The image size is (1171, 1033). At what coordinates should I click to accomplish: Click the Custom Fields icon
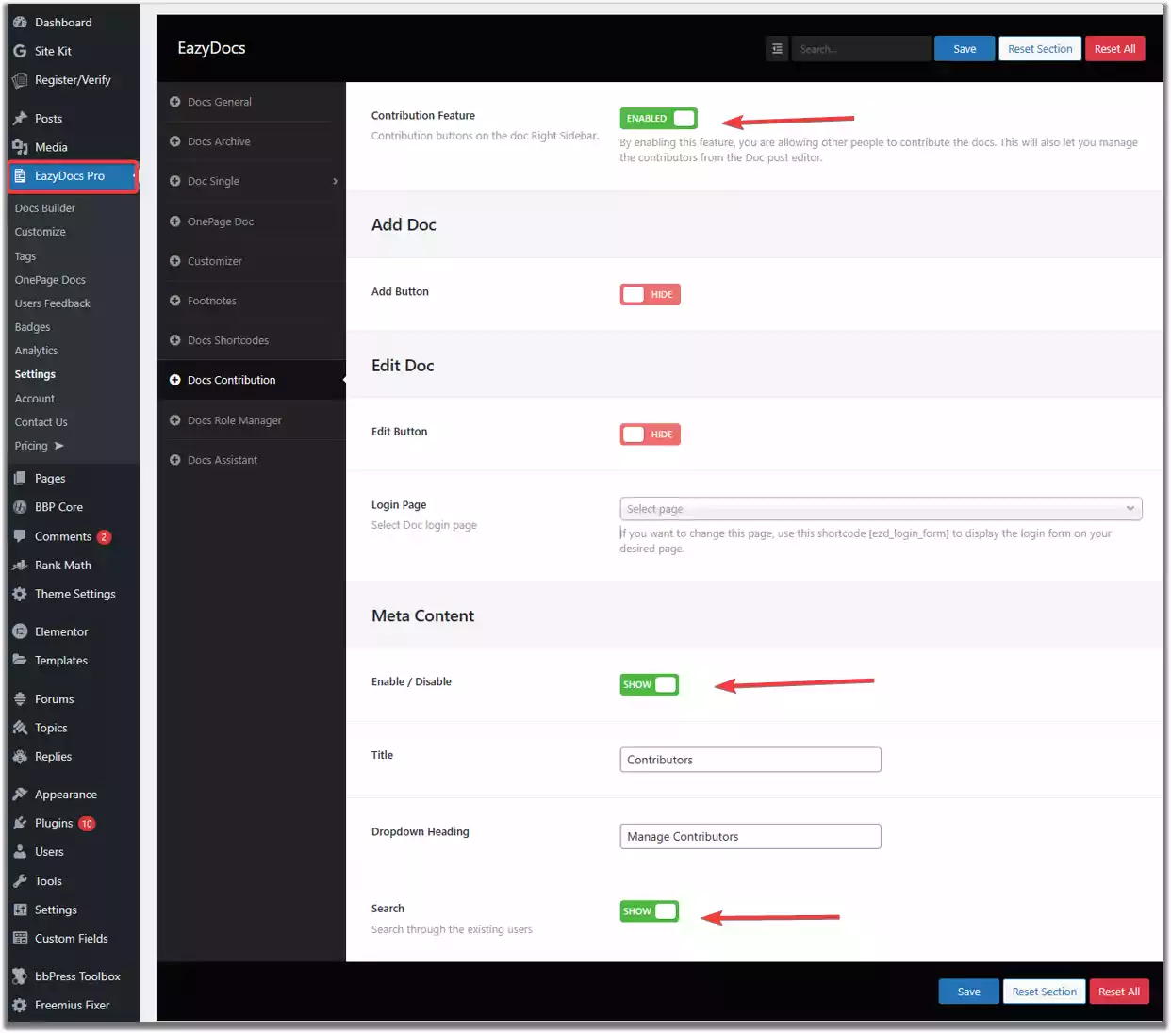(x=20, y=939)
